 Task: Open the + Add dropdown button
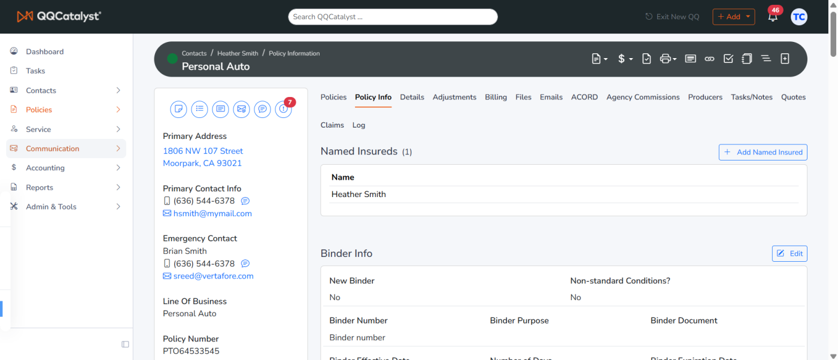(x=733, y=17)
